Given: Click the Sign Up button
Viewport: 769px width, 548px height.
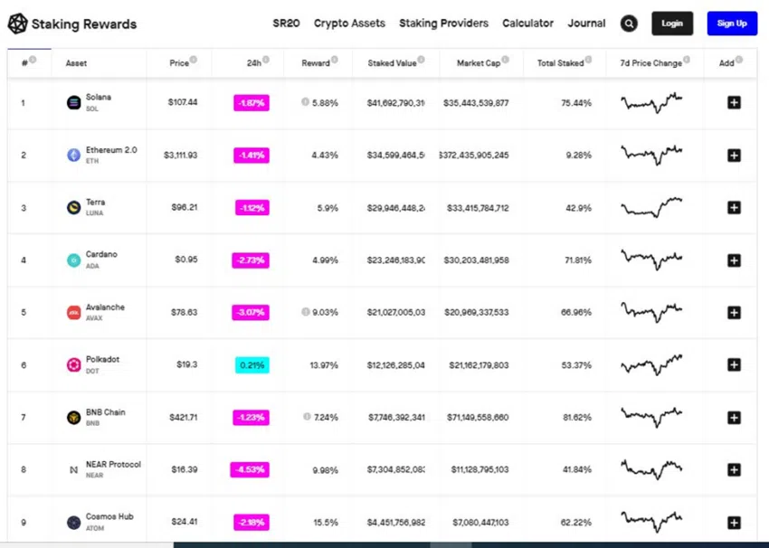Looking at the screenshot, I should pyautogui.click(x=732, y=23).
